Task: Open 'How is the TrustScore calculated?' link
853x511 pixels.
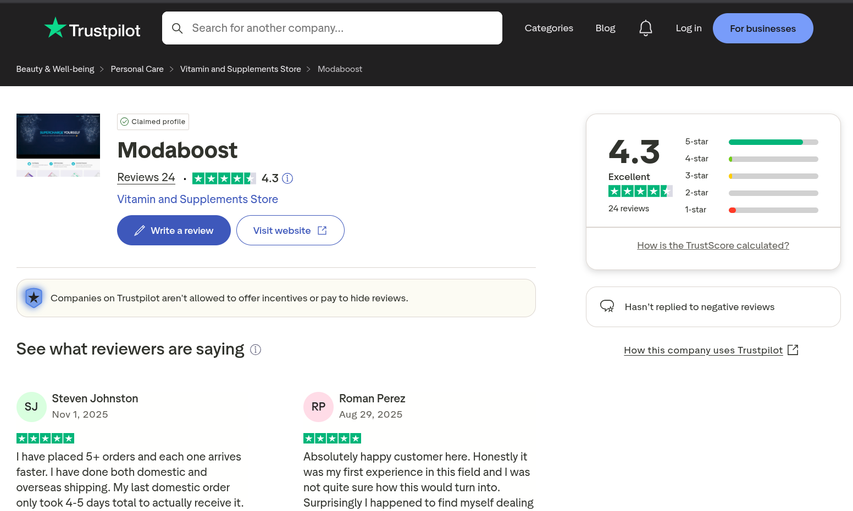Action: (713, 245)
